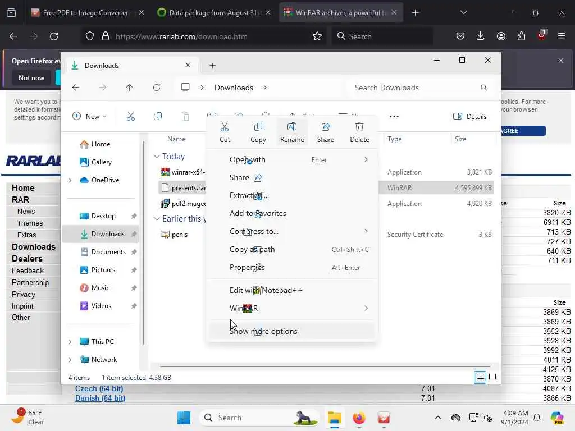The height and width of the screenshot is (431, 575).
Task: Collapse the Today group
Action: (x=157, y=157)
